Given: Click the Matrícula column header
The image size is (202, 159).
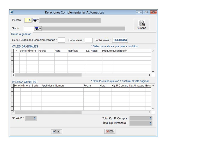Looking at the screenshot, I should tap(73, 51).
